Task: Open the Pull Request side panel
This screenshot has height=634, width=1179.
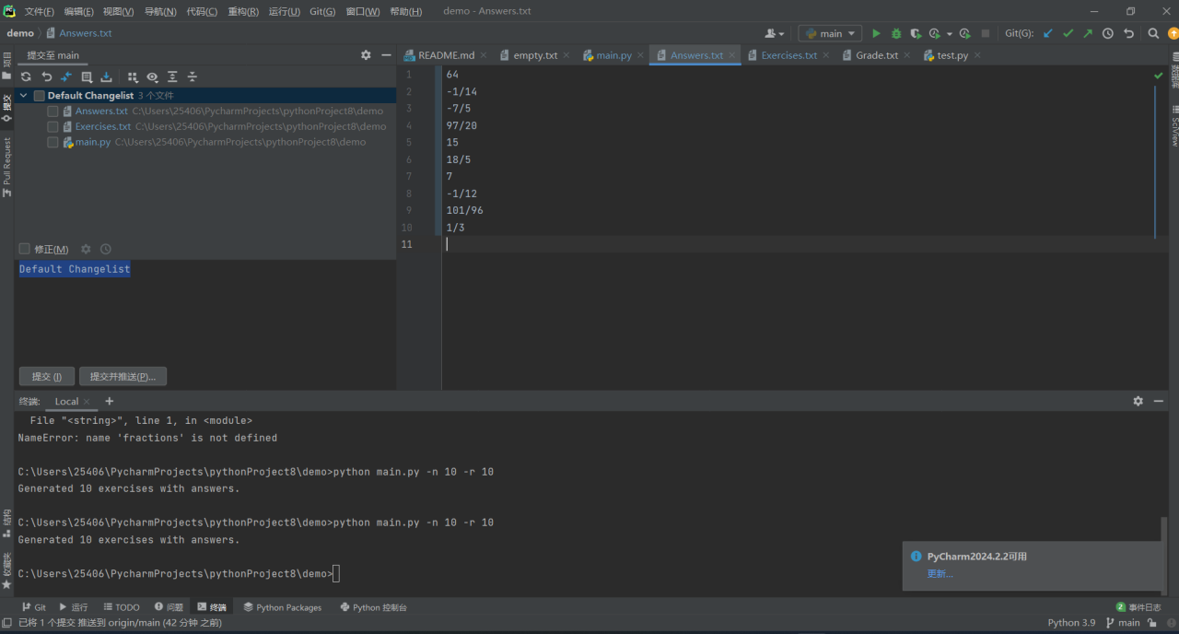Action: click(x=7, y=167)
